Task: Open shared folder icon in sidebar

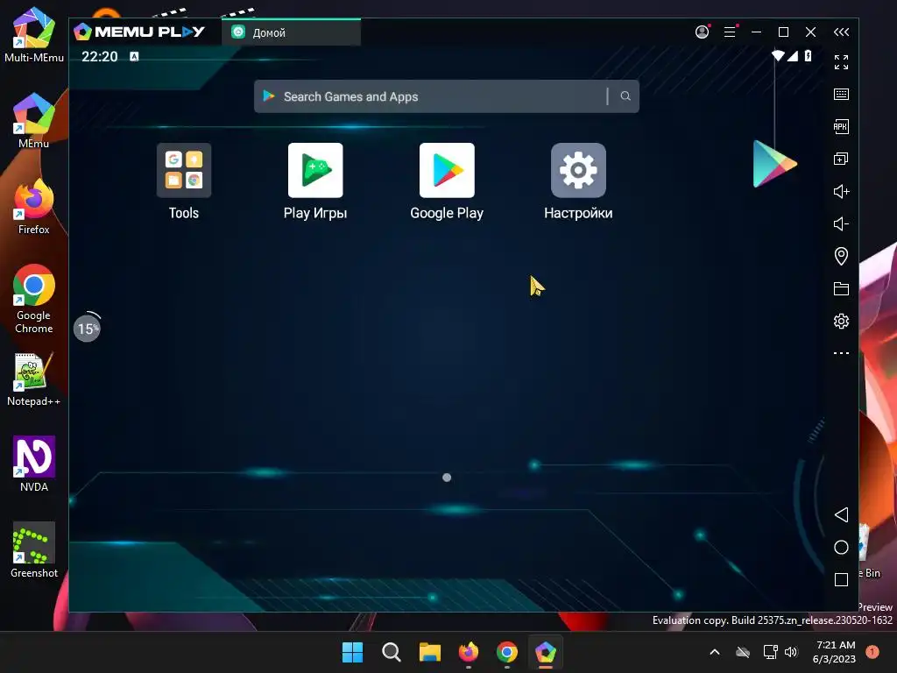Action: point(841,288)
